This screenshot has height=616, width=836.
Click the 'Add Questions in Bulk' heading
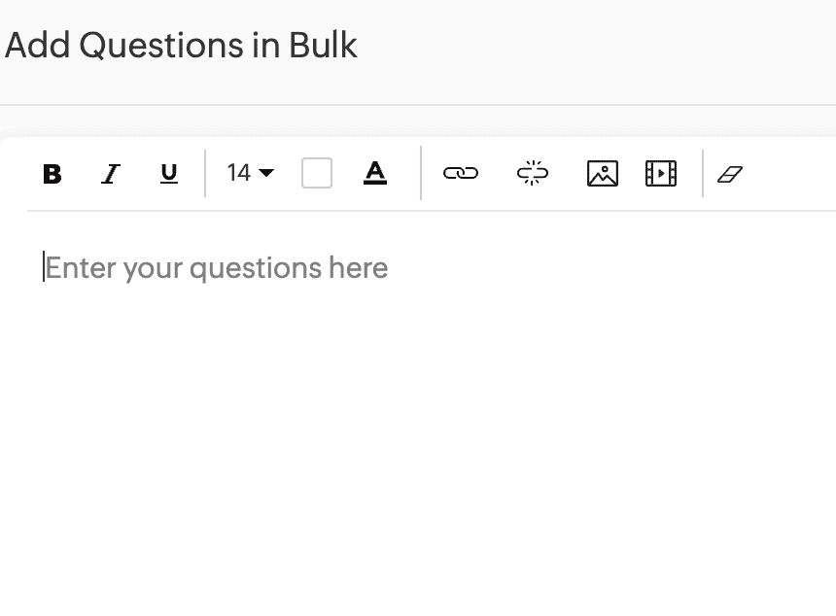181,45
